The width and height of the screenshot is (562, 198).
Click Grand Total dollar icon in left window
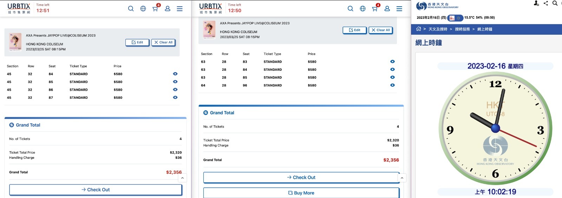(x=12, y=125)
